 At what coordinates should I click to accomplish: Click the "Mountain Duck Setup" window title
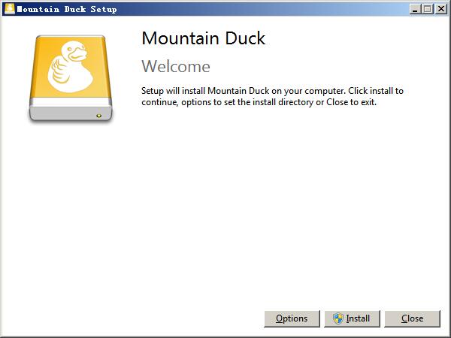67,9
